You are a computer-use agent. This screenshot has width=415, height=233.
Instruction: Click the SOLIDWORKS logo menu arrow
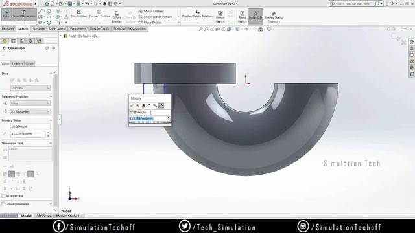click(x=36, y=4)
